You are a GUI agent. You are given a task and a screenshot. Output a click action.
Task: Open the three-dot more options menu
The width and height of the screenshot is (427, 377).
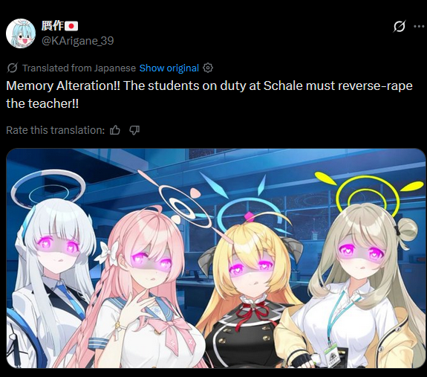[420, 27]
